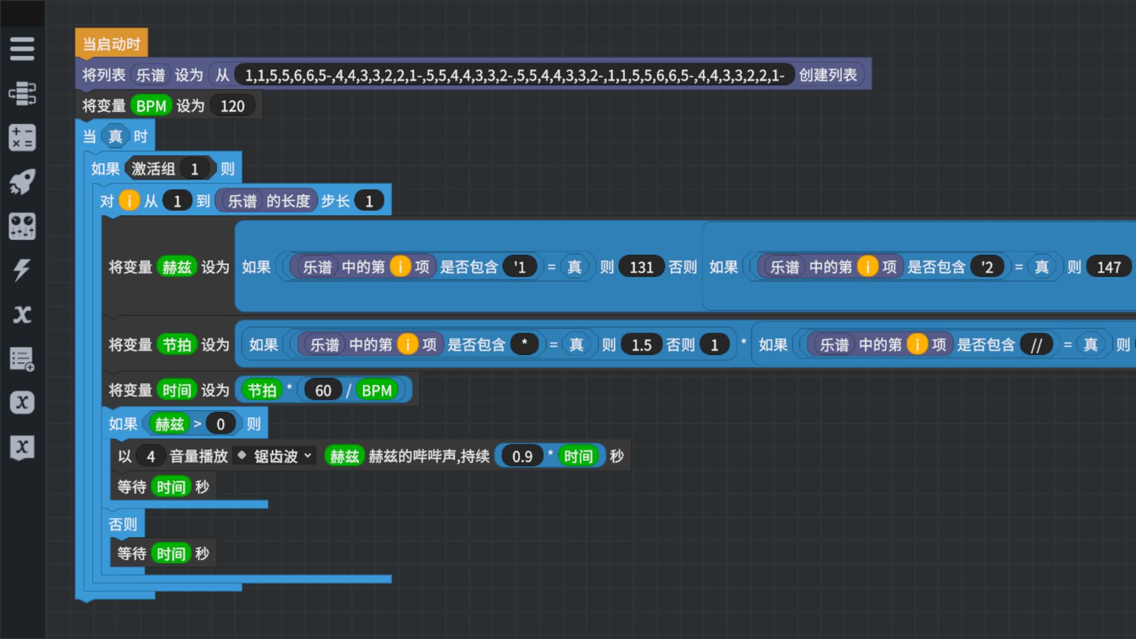Viewport: 1136px width, 639px height.
Task: Click the '1 text field in the contains check
Action: pyautogui.click(x=519, y=267)
